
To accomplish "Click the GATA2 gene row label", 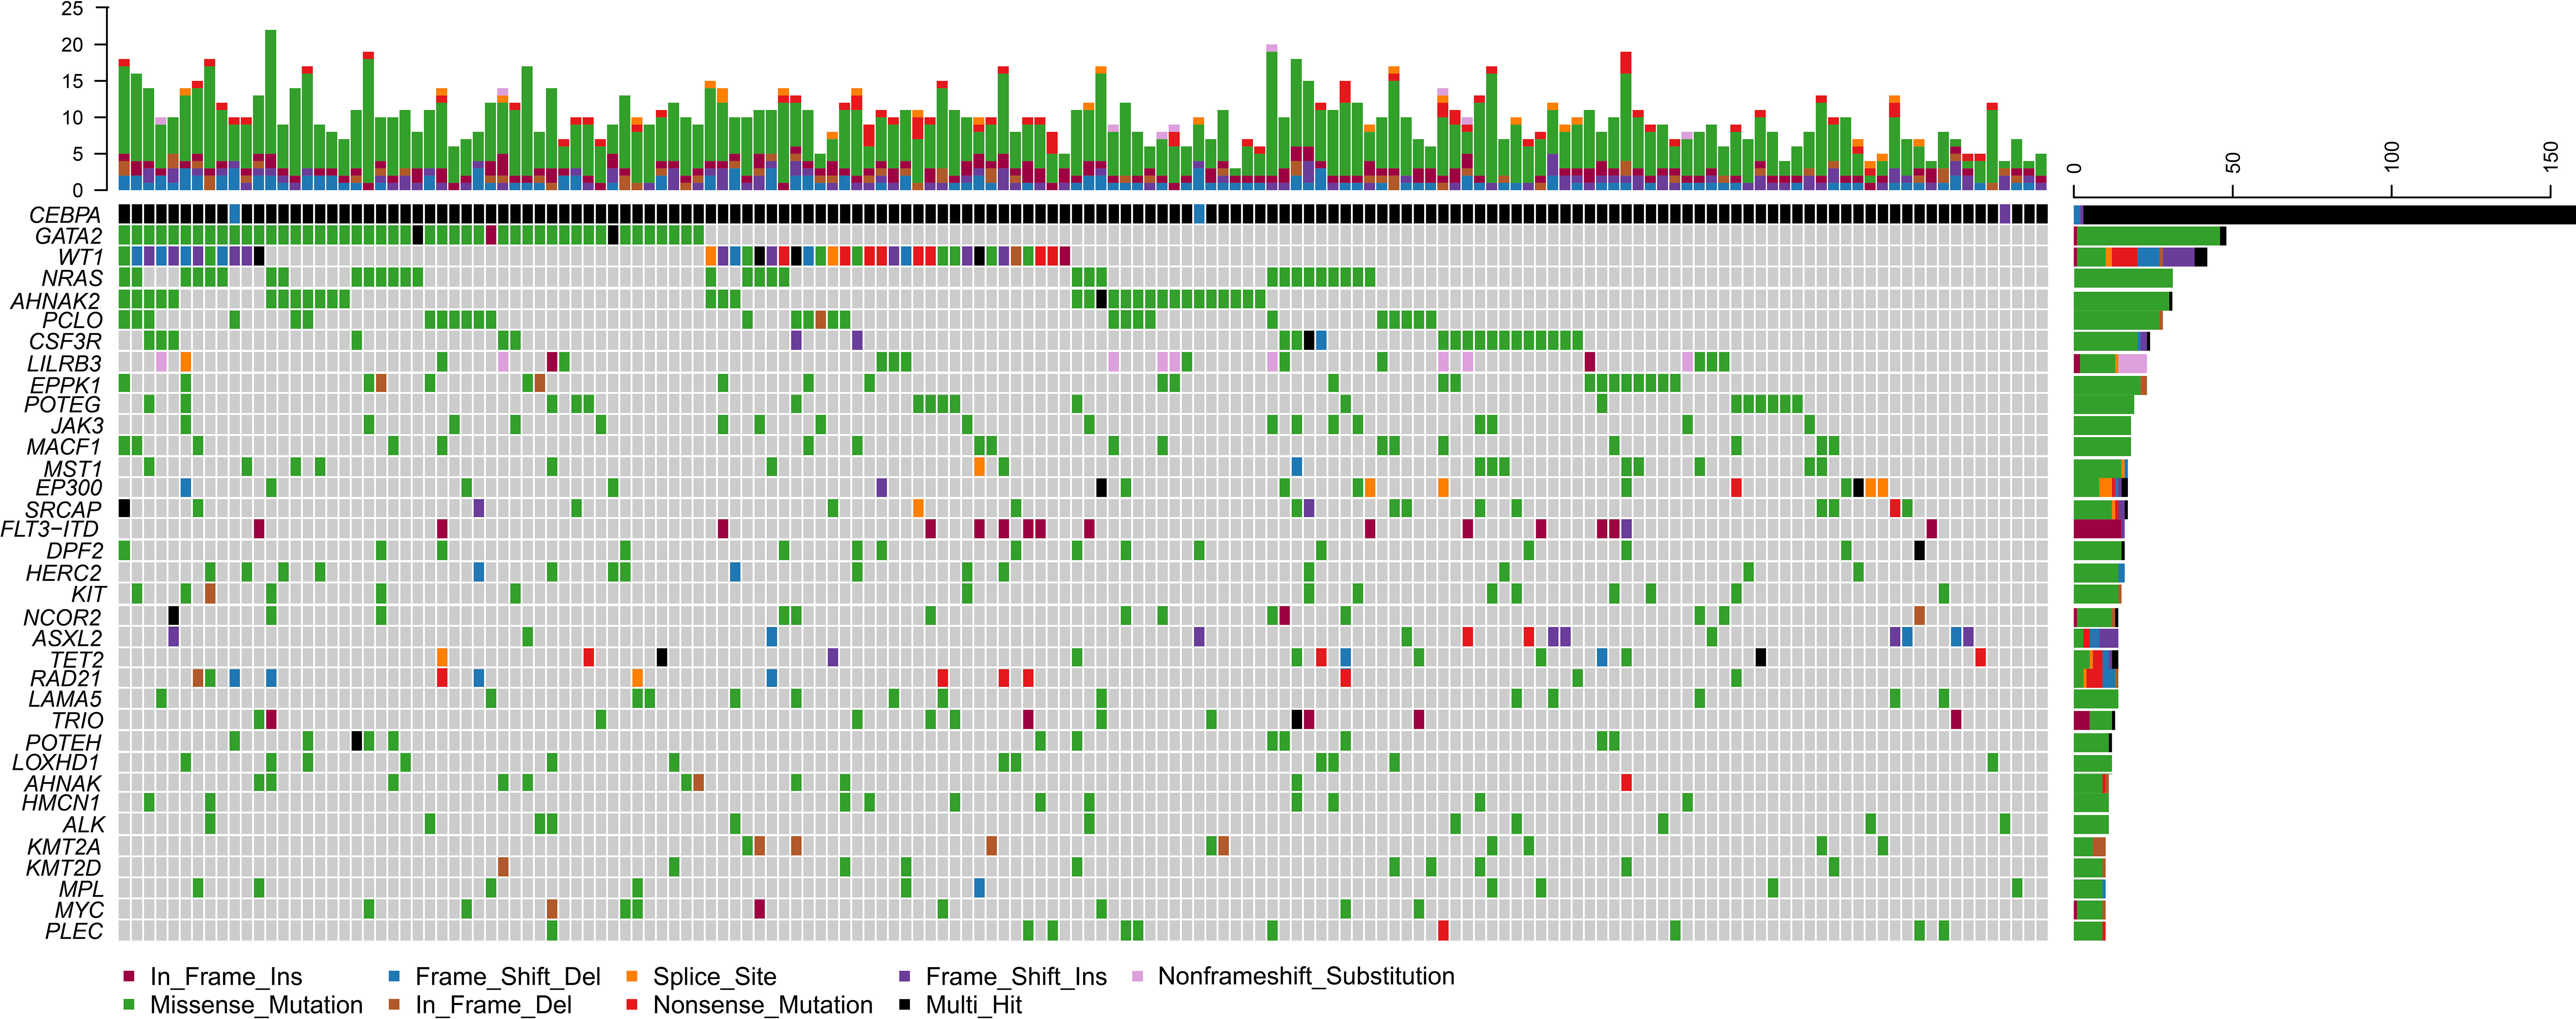I will 68,236.
